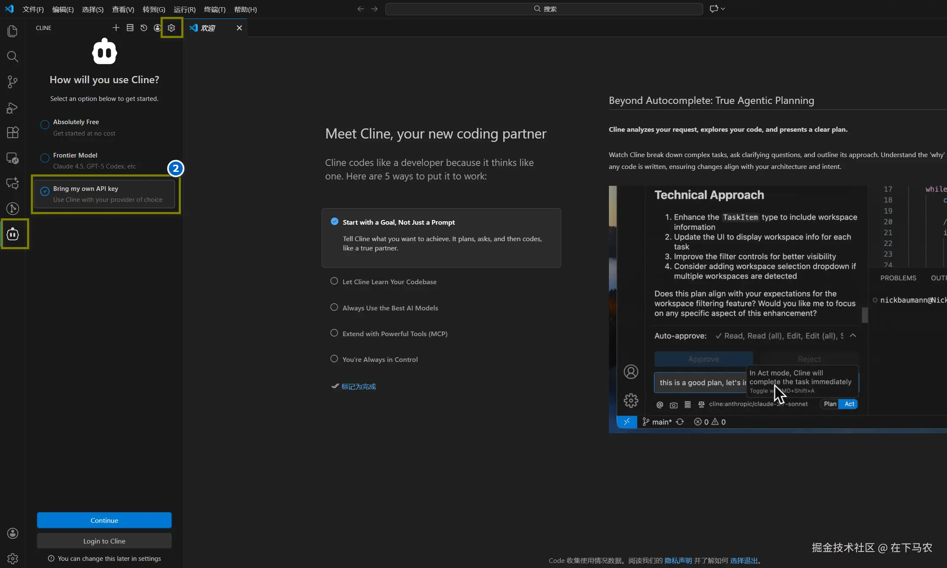Open the Extensions view
The width and height of the screenshot is (947, 568).
(x=13, y=133)
